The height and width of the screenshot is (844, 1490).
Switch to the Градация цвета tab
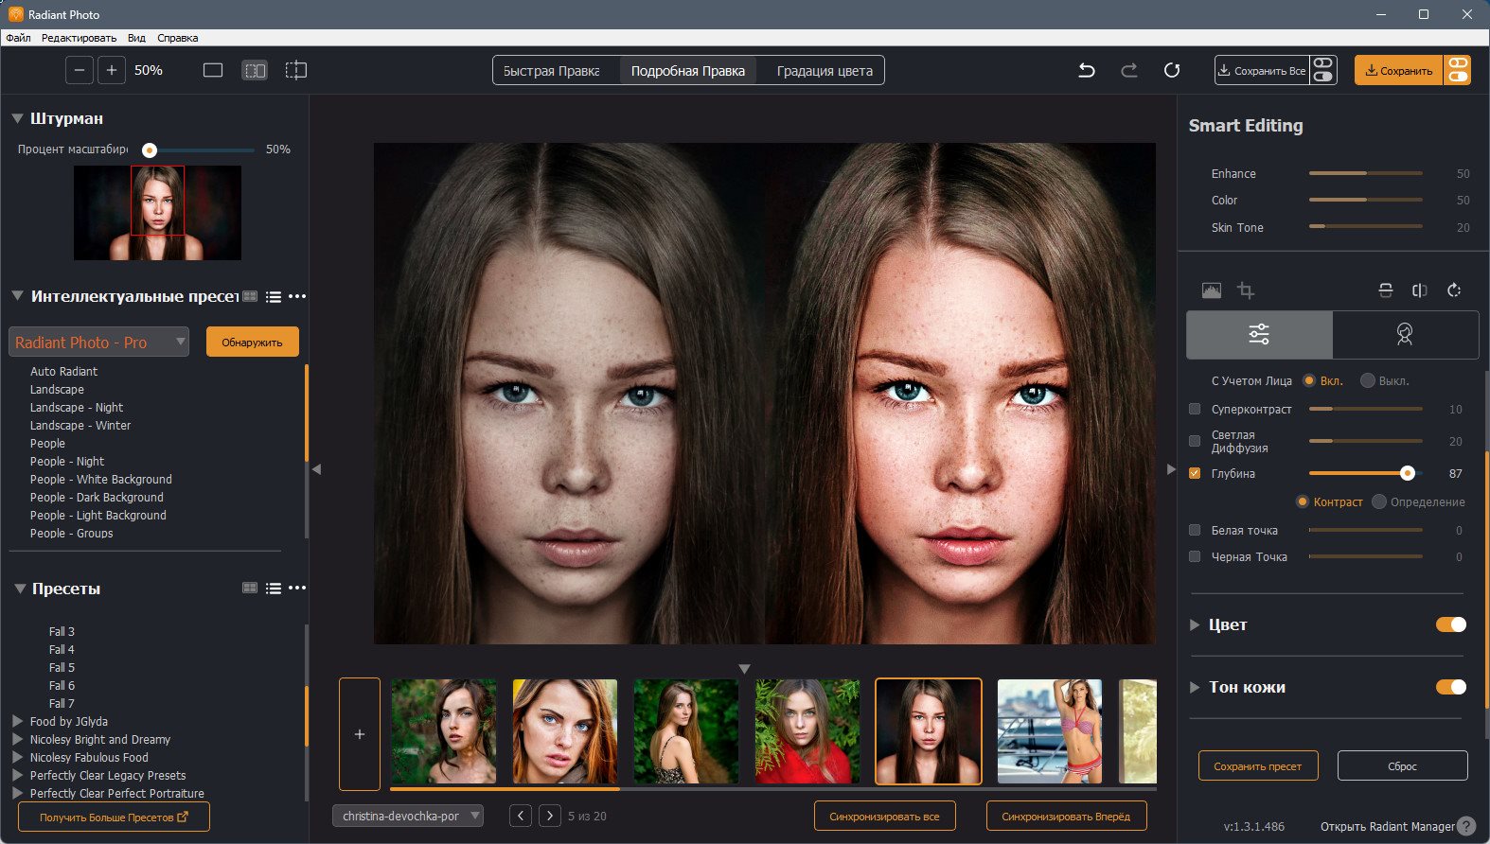(x=825, y=71)
